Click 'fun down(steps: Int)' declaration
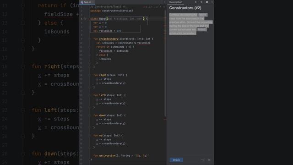Viewport: 293px width, 165px height. point(109,115)
